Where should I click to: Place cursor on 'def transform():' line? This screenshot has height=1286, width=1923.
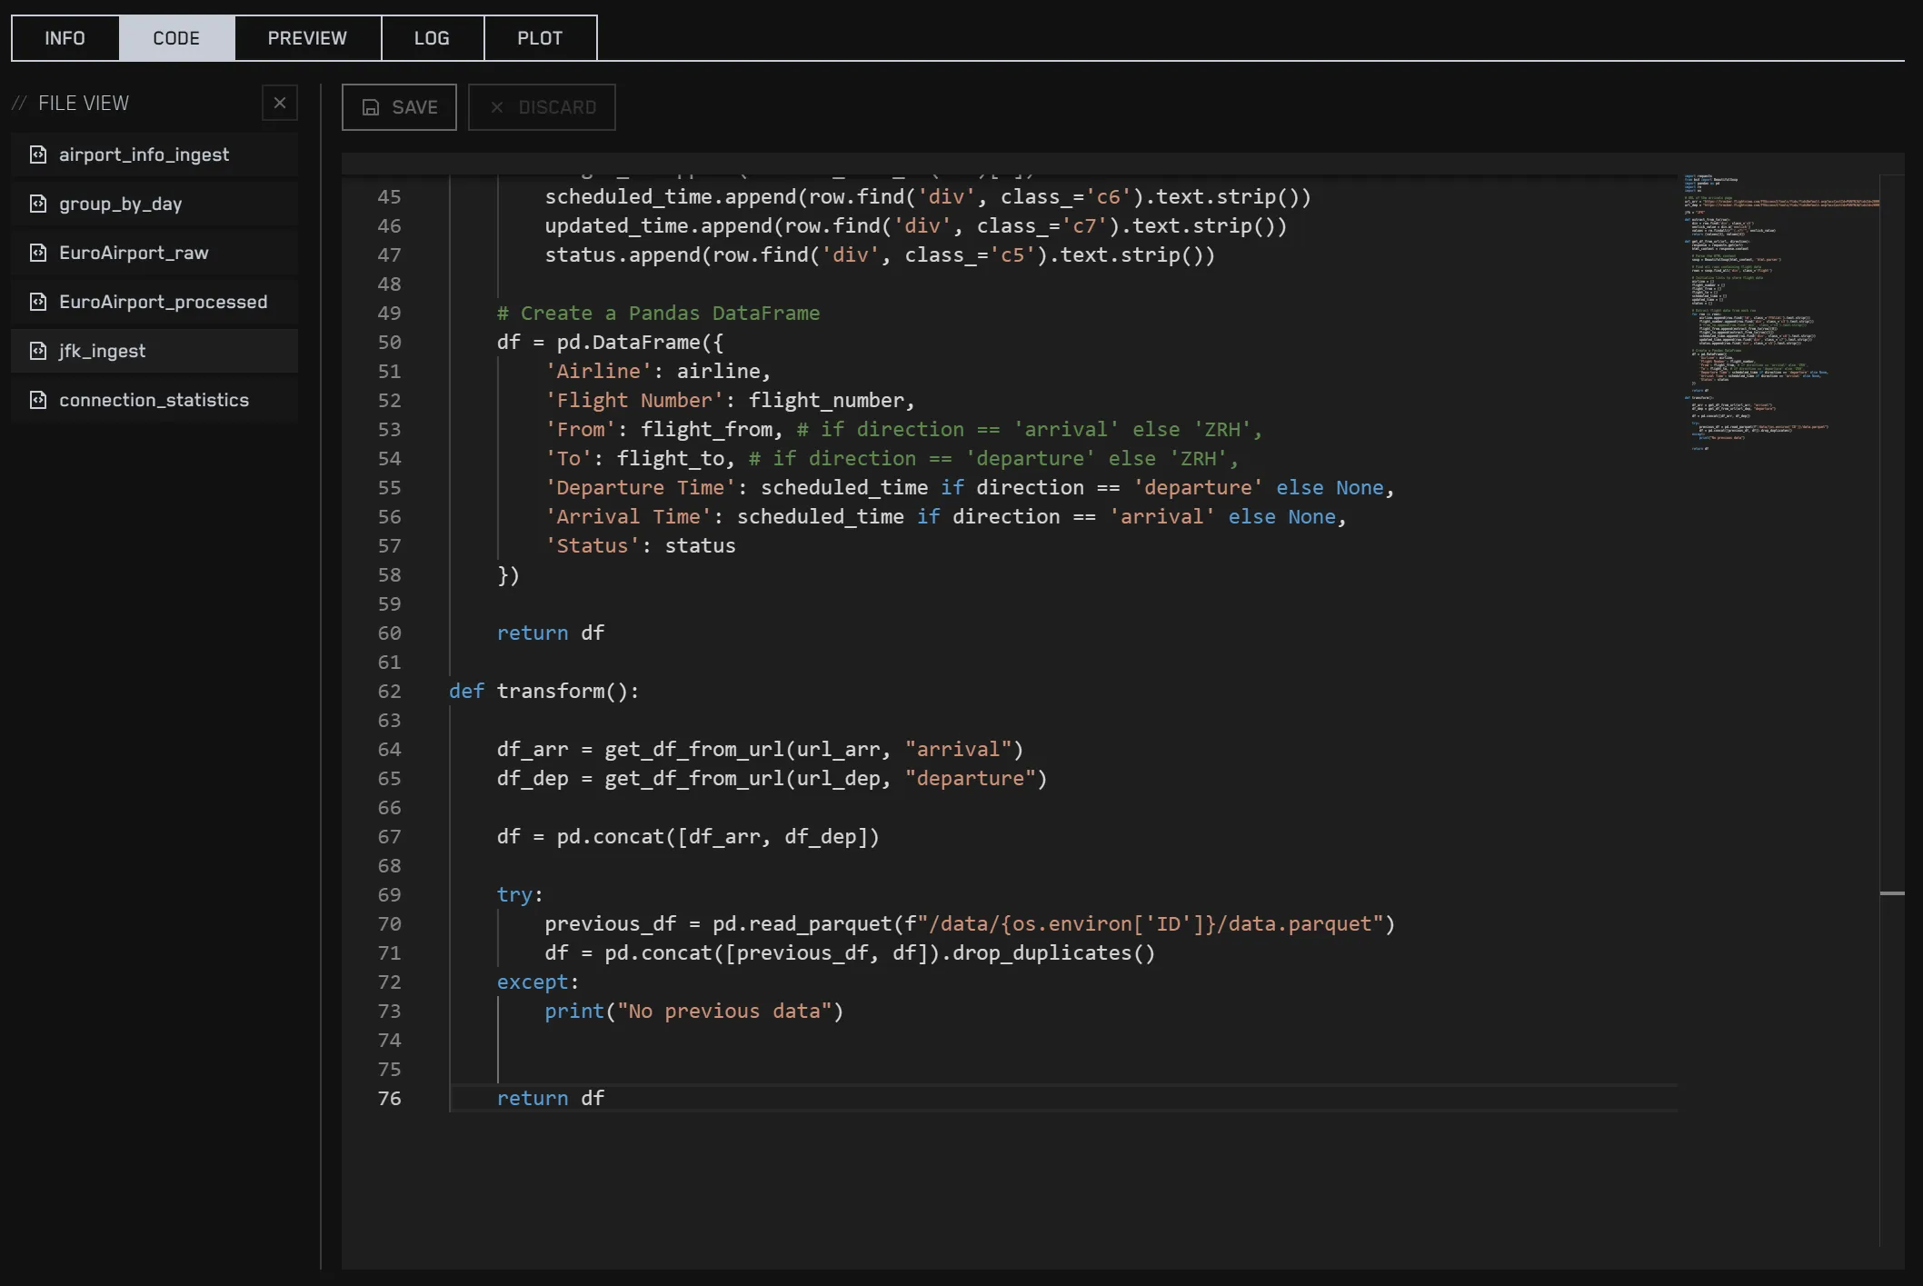coord(543,691)
